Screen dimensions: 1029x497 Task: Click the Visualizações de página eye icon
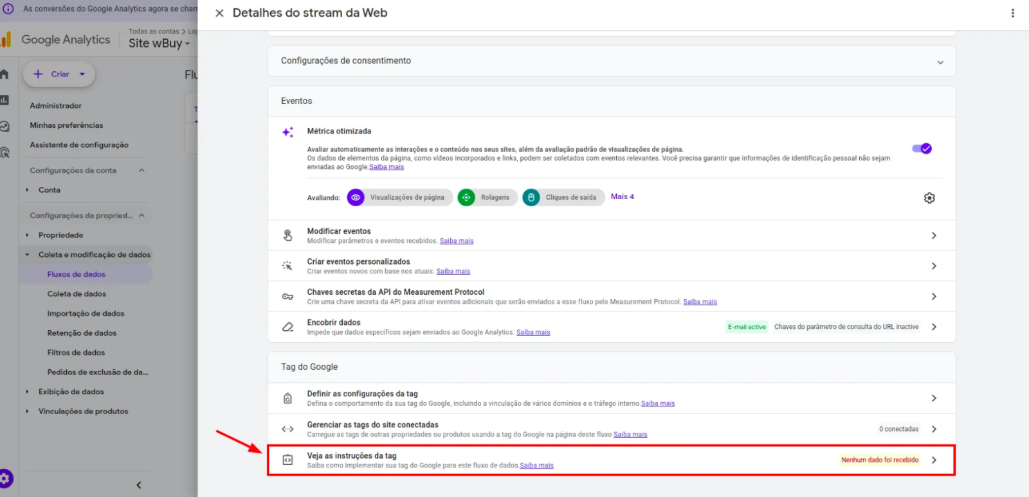click(x=356, y=197)
